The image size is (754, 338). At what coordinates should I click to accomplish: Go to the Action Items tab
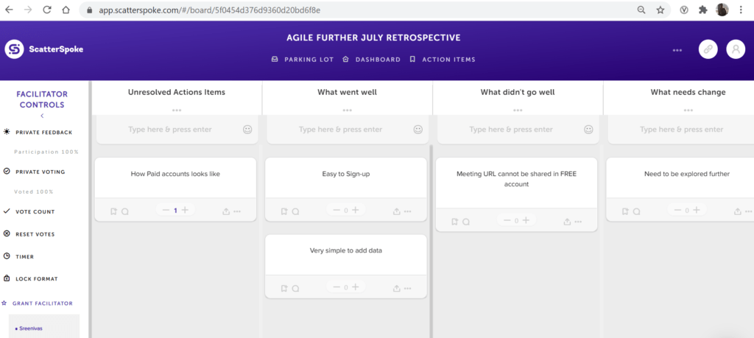point(443,60)
